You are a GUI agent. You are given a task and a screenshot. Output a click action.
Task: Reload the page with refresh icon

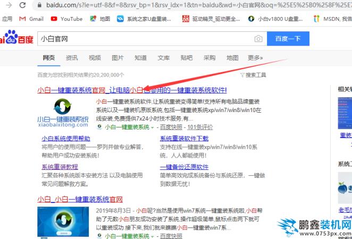coord(22,5)
